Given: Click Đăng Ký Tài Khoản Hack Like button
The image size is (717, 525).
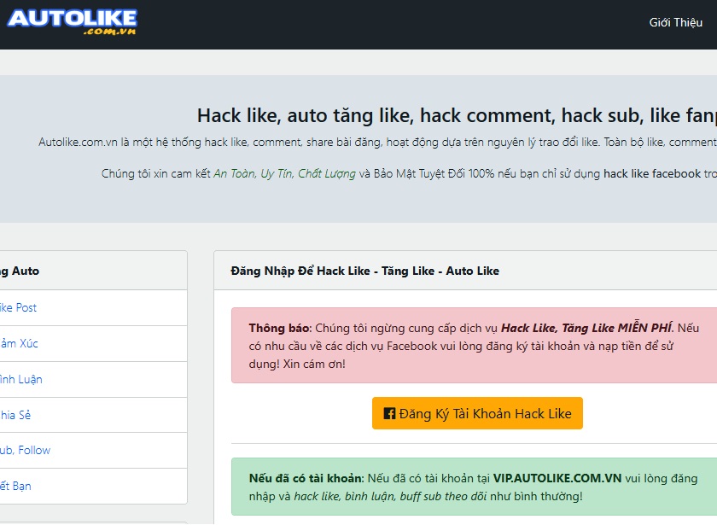Looking at the screenshot, I should [477, 413].
